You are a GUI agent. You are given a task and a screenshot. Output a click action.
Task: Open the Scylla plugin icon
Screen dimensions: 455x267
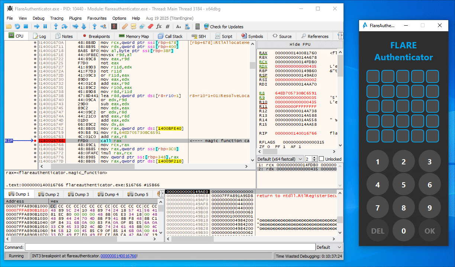114,26
